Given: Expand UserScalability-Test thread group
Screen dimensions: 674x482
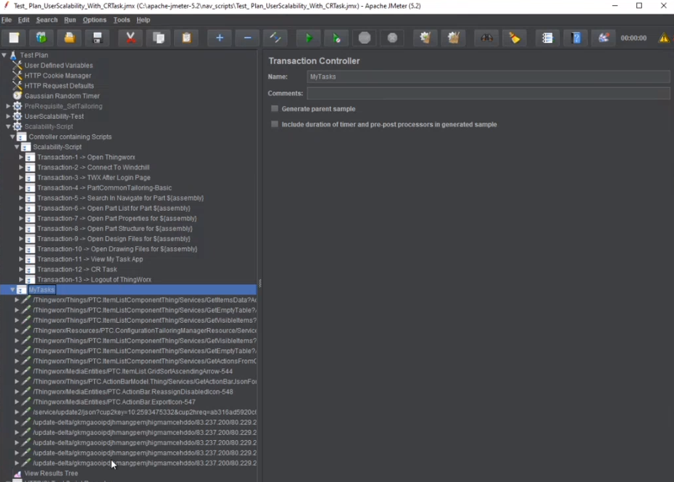Looking at the screenshot, I should point(8,116).
